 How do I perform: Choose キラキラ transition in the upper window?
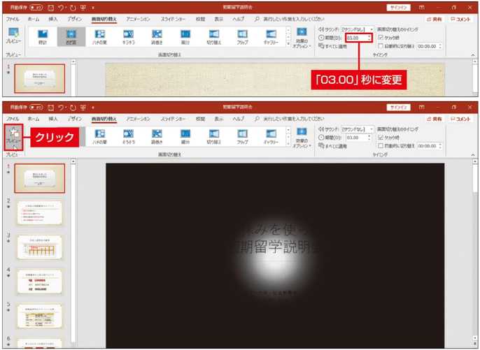click(x=128, y=36)
